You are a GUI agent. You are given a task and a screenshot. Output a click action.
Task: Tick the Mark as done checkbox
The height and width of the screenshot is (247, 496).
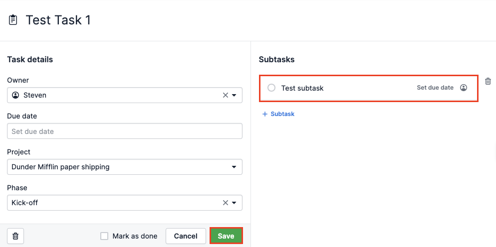pyautogui.click(x=104, y=236)
